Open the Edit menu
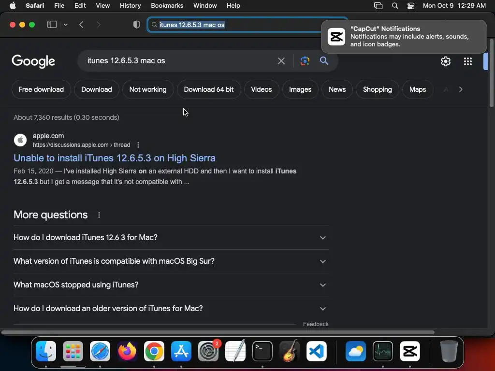495x371 pixels. tap(80, 6)
